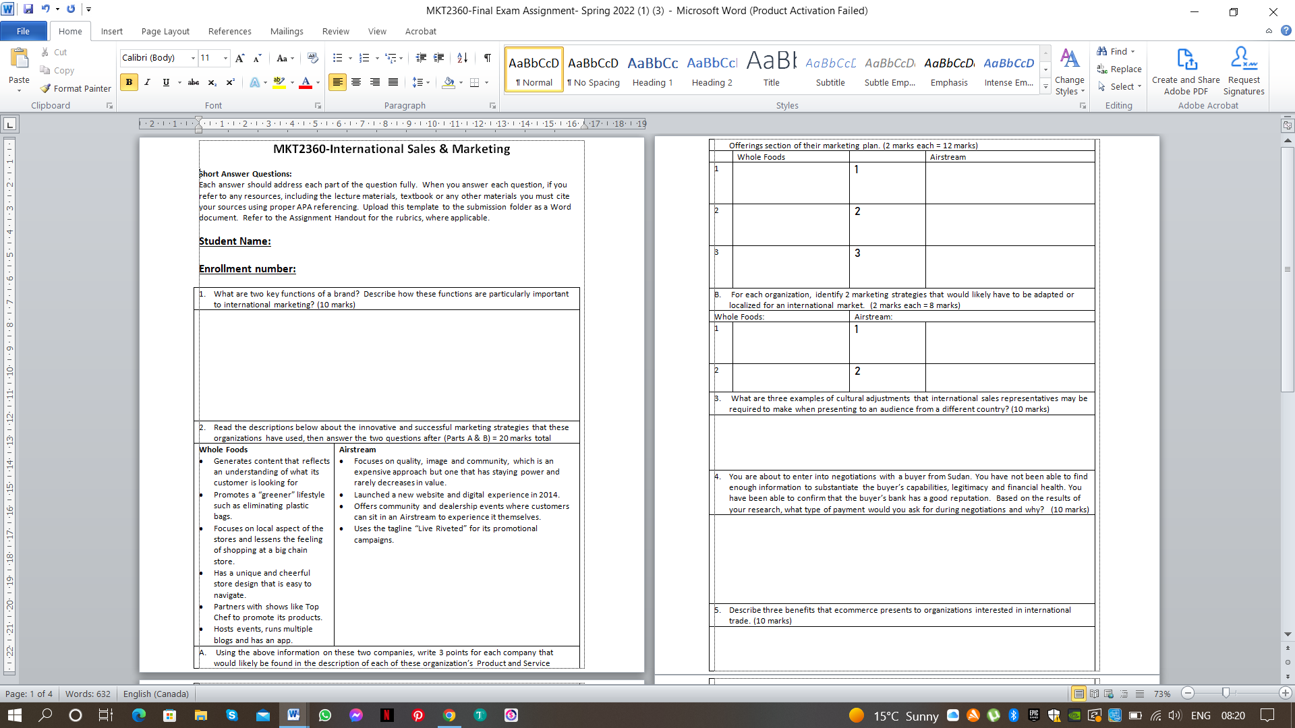Align text to center
Screen dimensions: 1295x728
[356, 82]
